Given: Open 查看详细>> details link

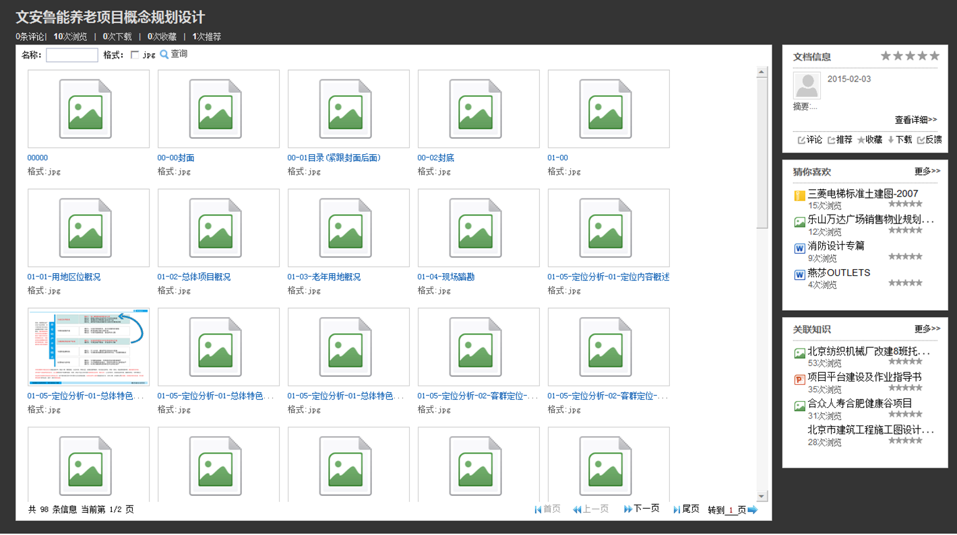Looking at the screenshot, I should click(916, 120).
